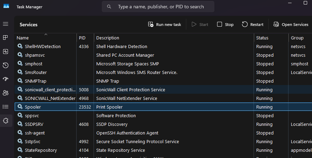Select the sppsvc service name

coord(32,116)
